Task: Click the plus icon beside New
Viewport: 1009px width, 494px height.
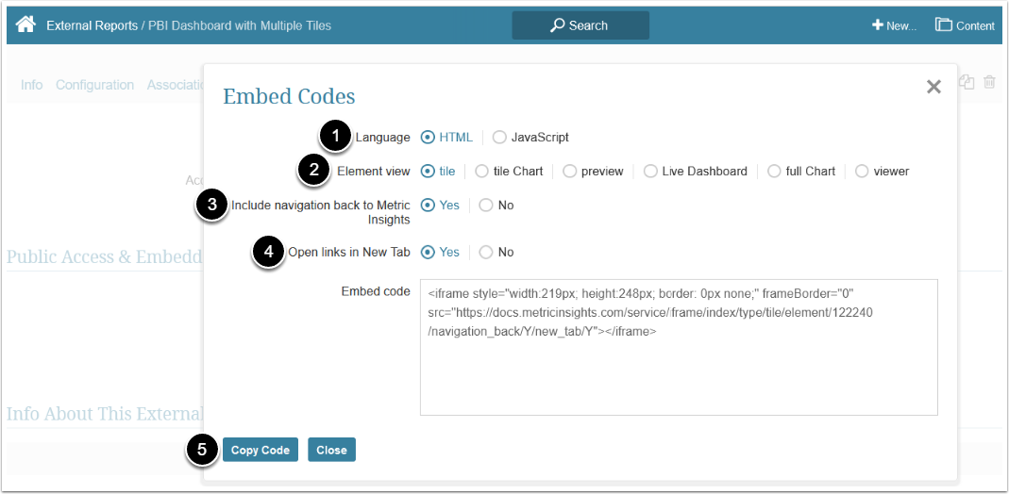Action: 877,25
